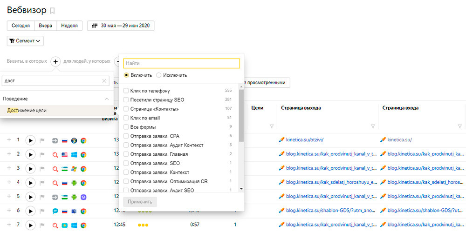The width and height of the screenshot is (466, 232).
Task: Enable the 'Посетили страницу SEO' checkbox
Action: tap(126, 99)
